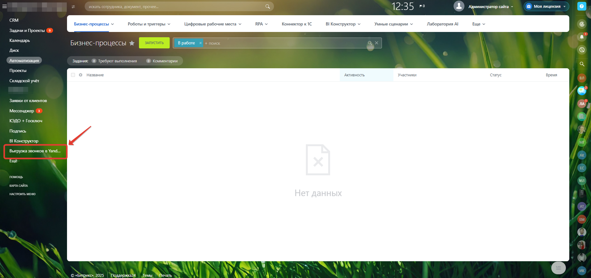Open the Copilot swirl icon in right panel

coord(582,24)
